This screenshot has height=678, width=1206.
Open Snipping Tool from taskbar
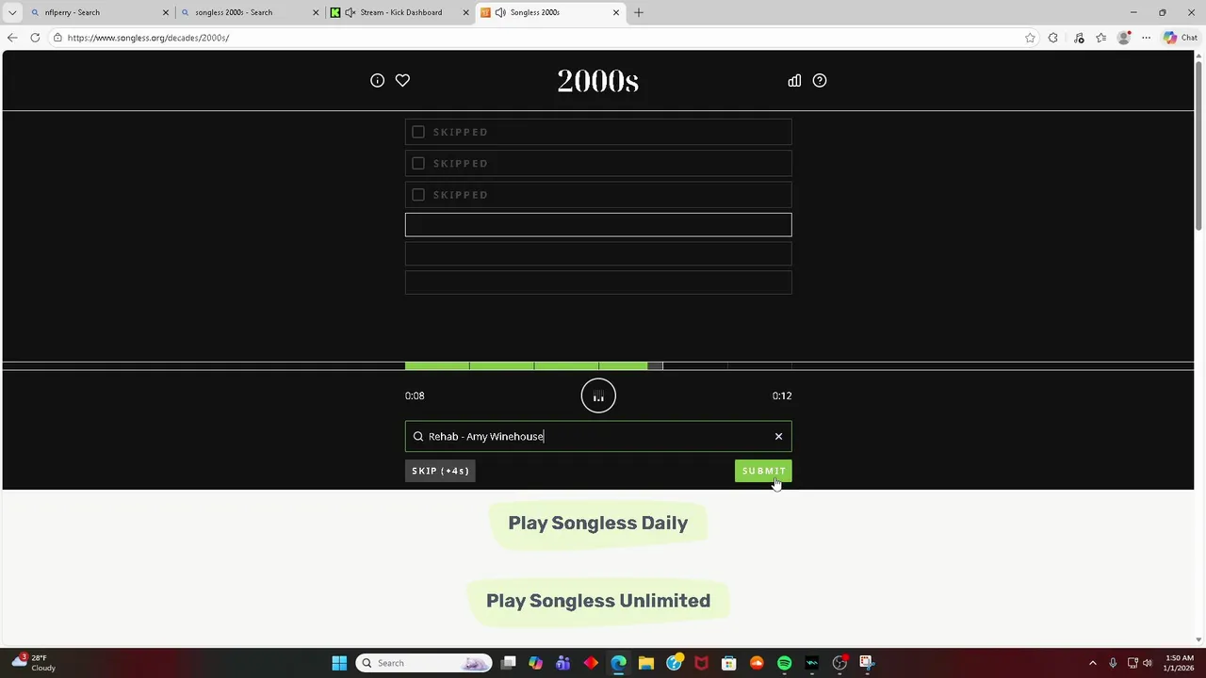(867, 663)
